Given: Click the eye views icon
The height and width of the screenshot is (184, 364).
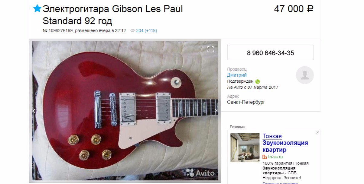Looking at the screenshot, I should 132,30.
